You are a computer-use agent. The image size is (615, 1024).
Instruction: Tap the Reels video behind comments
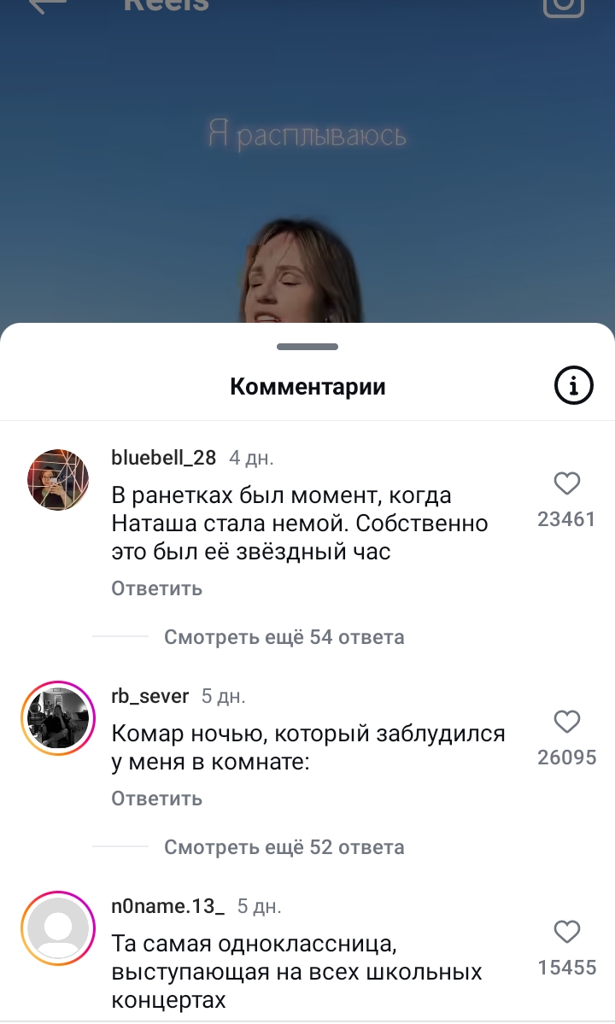pyautogui.click(x=307, y=176)
